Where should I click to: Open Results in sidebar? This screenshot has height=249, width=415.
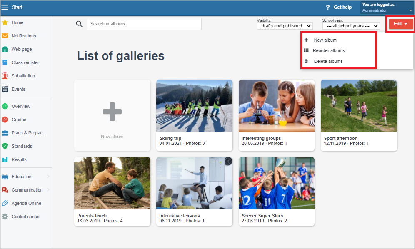pyautogui.click(x=19, y=159)
